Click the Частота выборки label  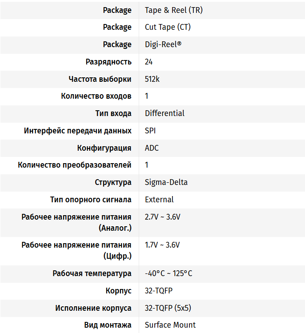(100, 79)
